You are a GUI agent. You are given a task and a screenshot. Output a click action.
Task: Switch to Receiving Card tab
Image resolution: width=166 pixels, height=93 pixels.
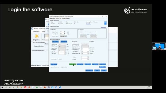(x=58, y=18)
